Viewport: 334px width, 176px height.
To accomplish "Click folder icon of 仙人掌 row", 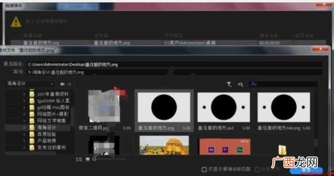I will point(32,100).
